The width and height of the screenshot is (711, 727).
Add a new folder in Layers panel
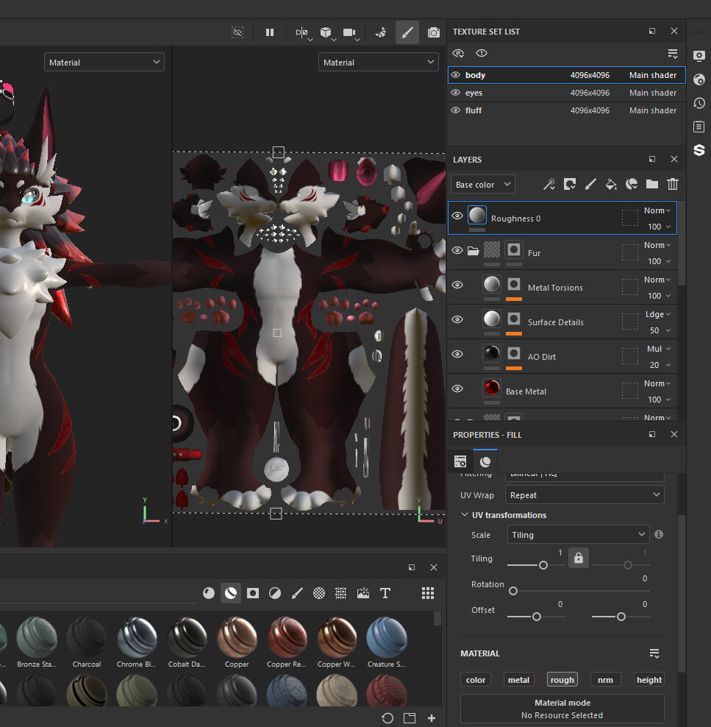point(651,184)
